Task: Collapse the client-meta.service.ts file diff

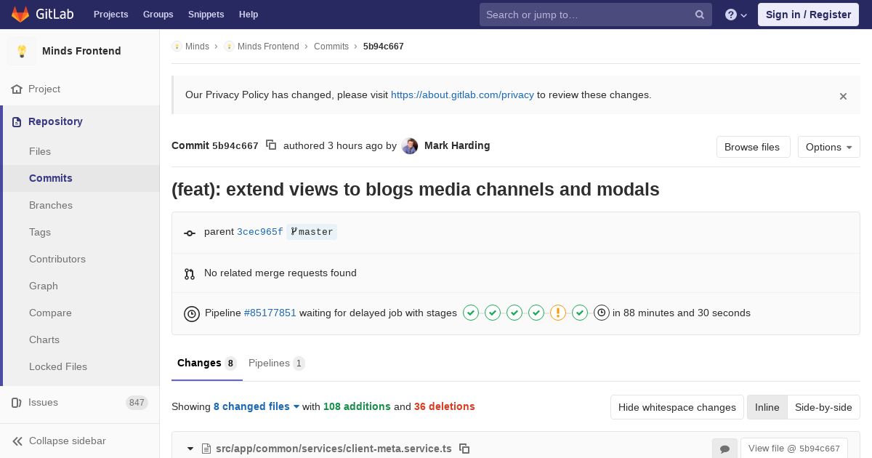Action: point(190,449)
